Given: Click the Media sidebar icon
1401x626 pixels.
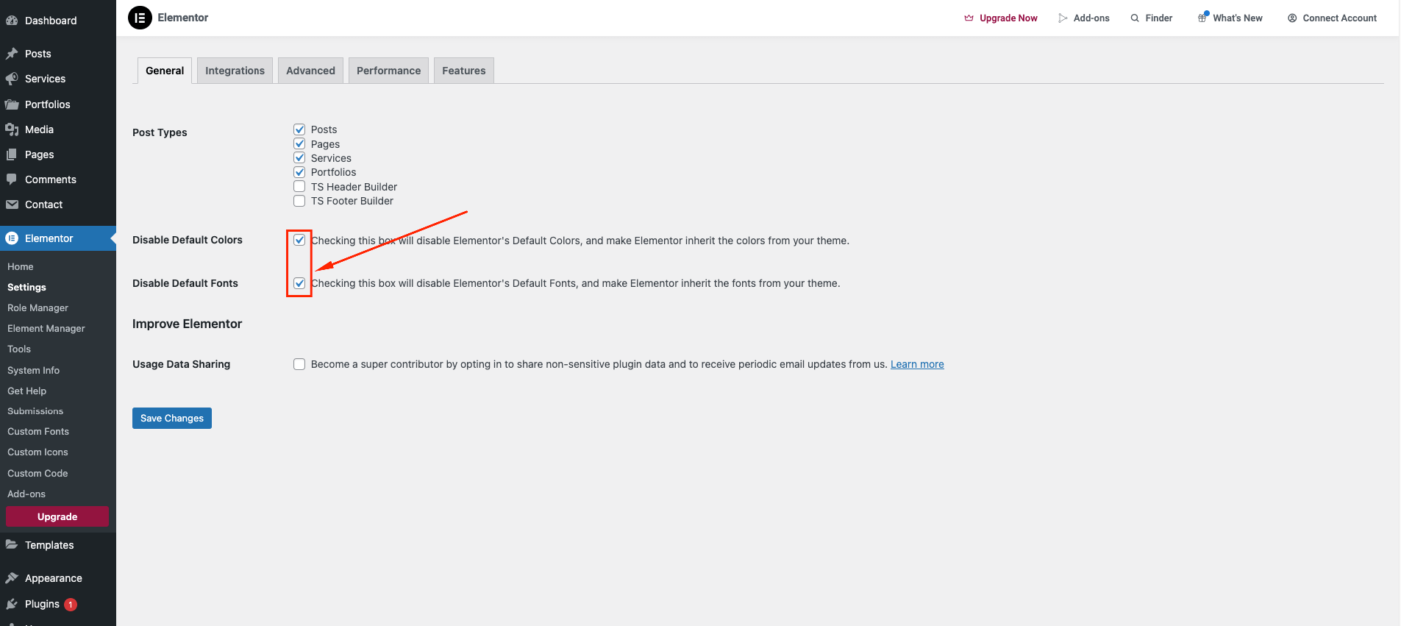Looking at the screenshot, I should click(12, 129).
